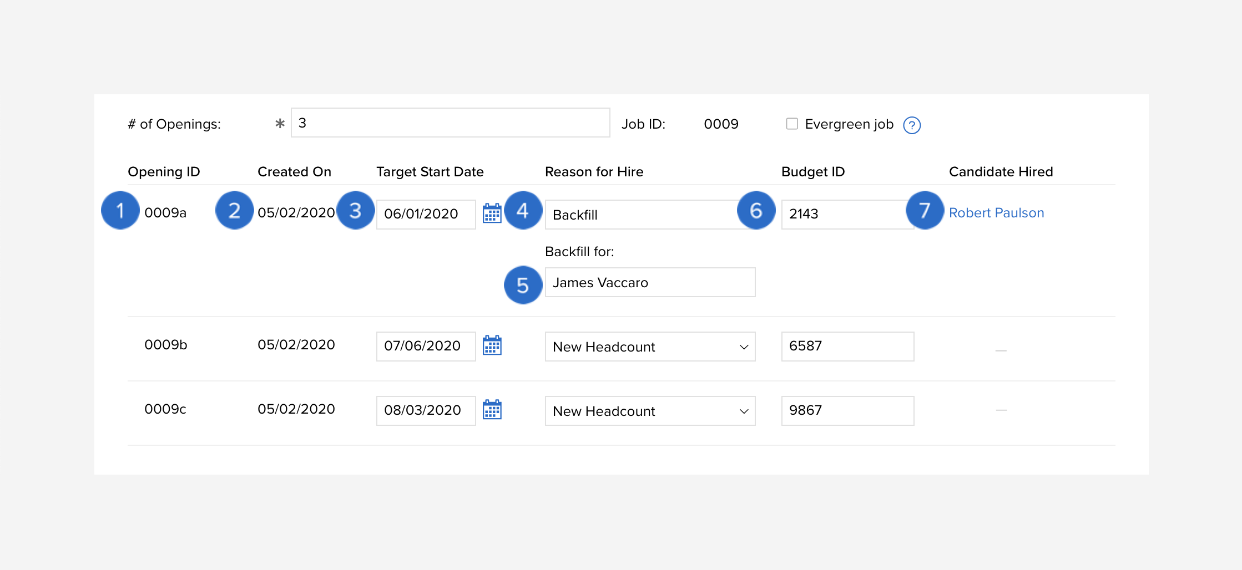
Task: Click the numbered marker 7 badge
Action: 925,210
